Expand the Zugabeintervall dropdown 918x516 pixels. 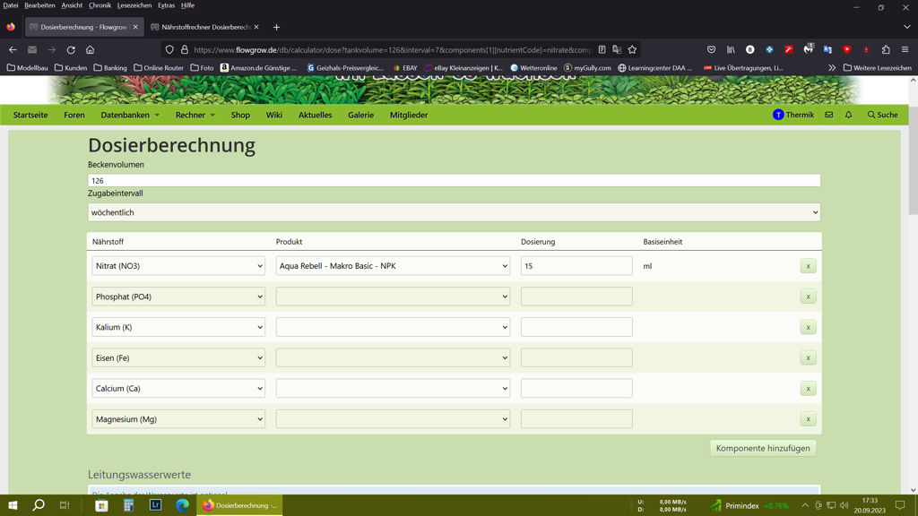pos(454,212)
